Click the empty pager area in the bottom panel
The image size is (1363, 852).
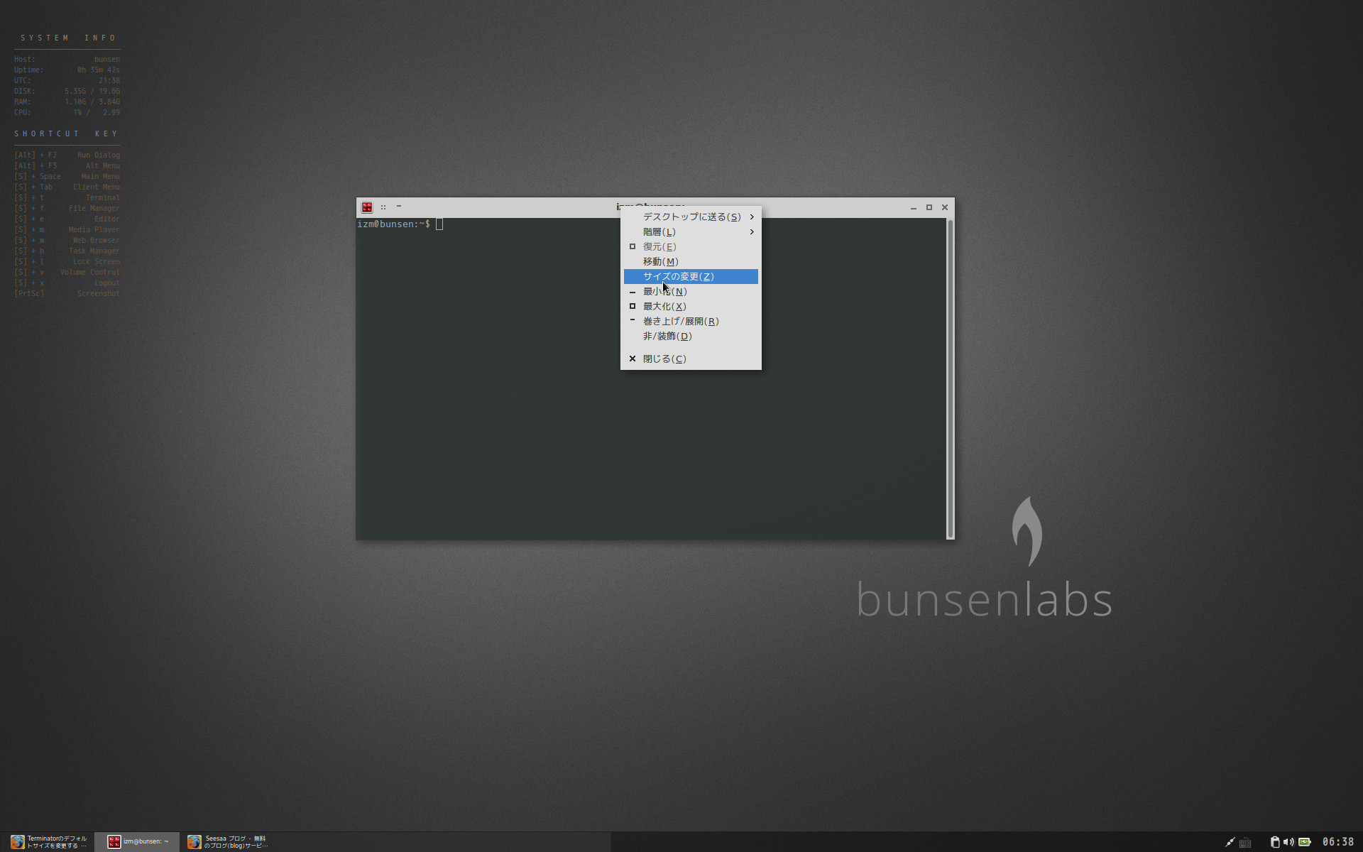coord(916,842)
